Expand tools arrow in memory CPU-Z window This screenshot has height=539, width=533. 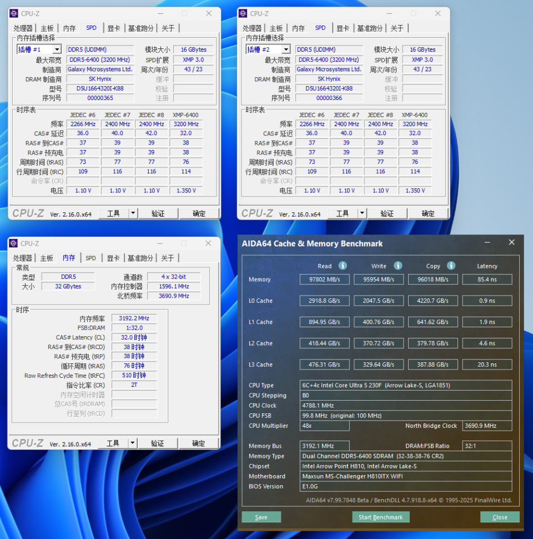pos(133,443)
